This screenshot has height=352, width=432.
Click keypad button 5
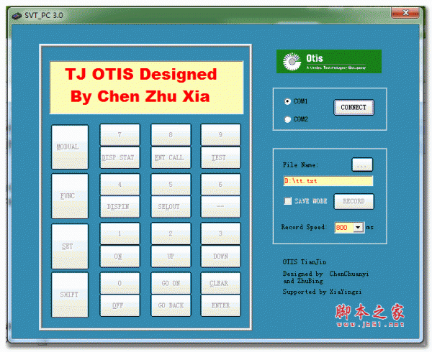[x=171, y=185]
